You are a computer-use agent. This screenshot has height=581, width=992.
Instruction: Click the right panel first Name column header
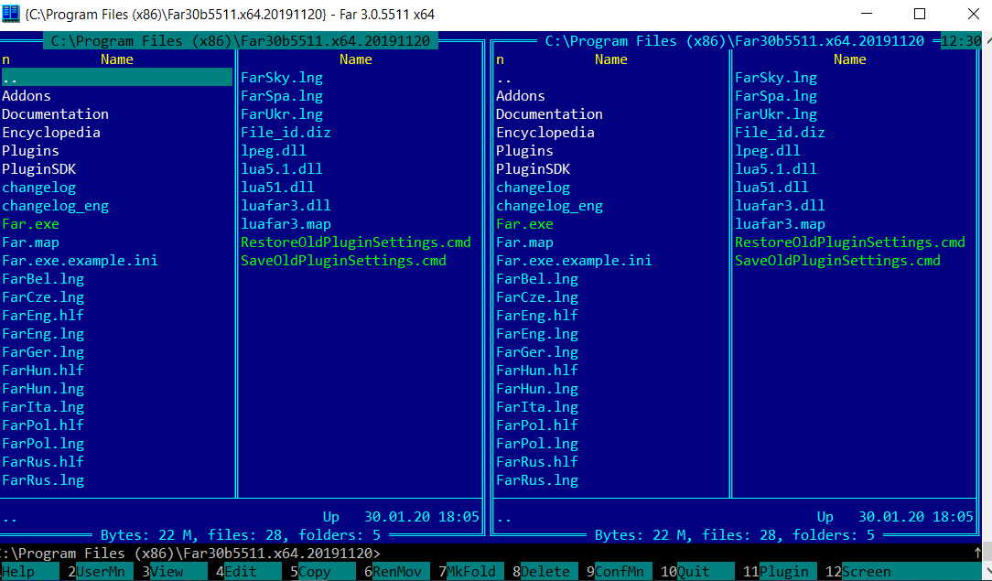[x=610, y=60]
